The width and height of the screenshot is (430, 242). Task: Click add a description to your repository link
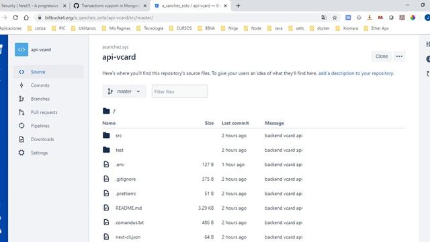click(x=355, y=73)
